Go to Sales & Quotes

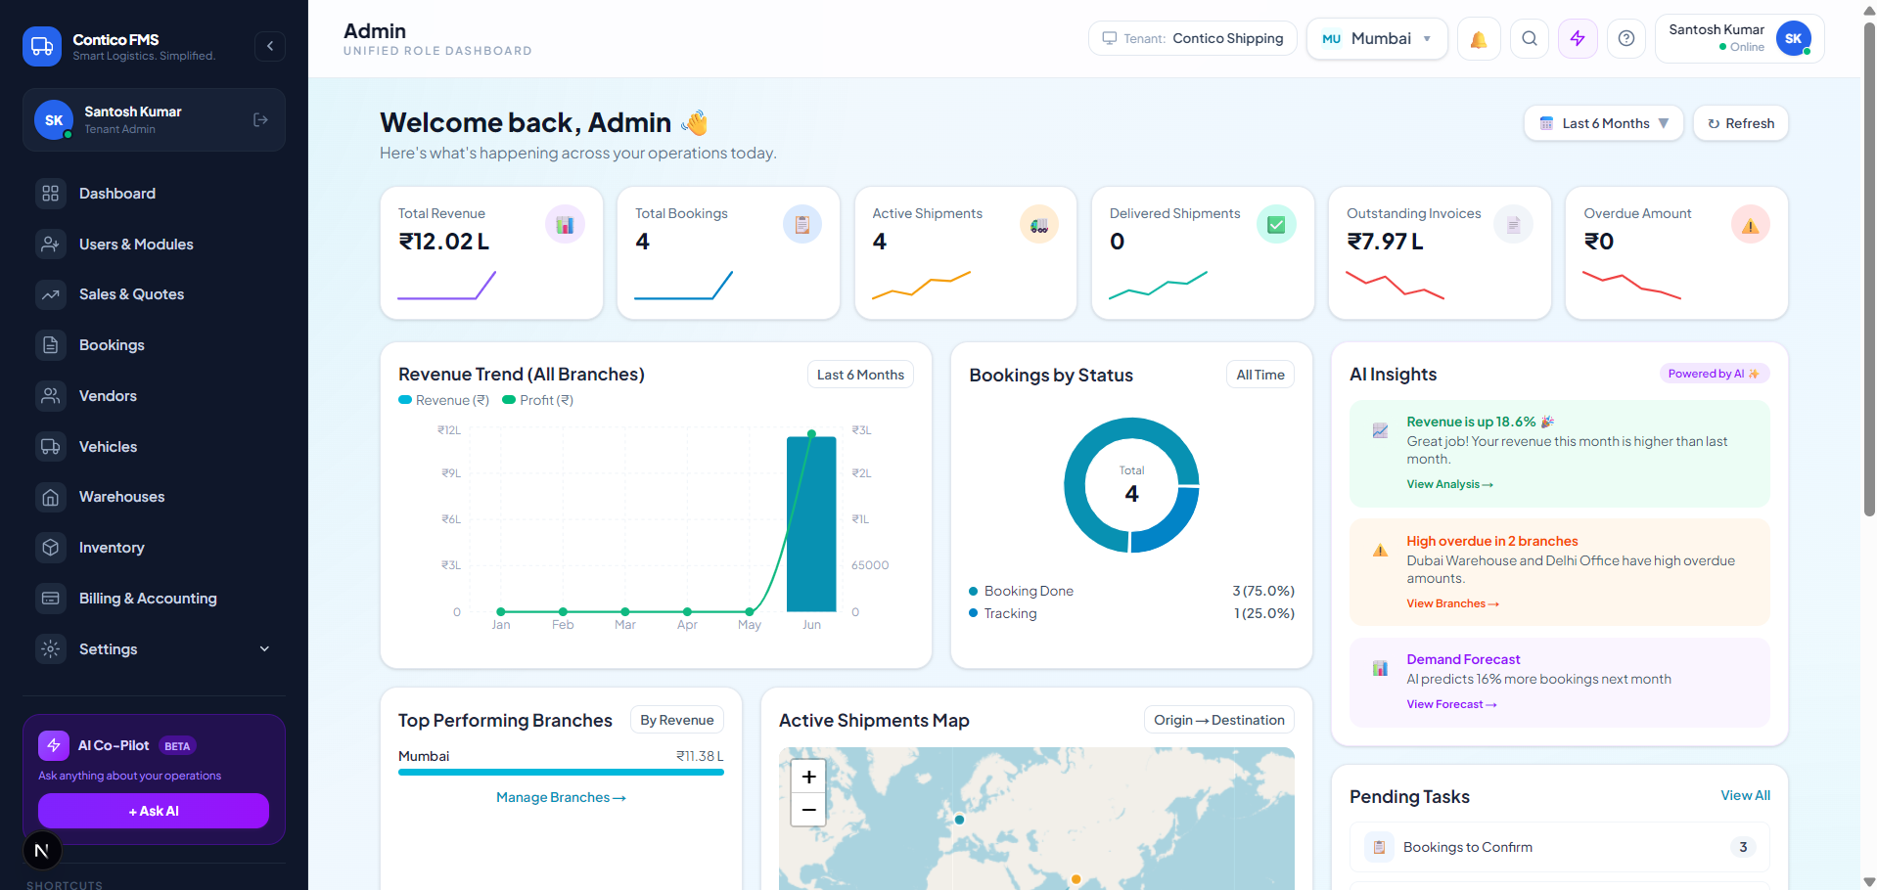pos(154,294)
